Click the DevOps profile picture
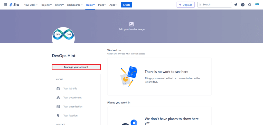 [63, 35]
